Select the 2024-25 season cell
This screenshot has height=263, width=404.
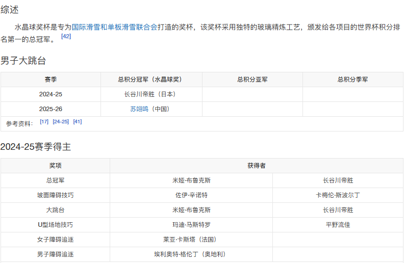[x=51, y=94]
